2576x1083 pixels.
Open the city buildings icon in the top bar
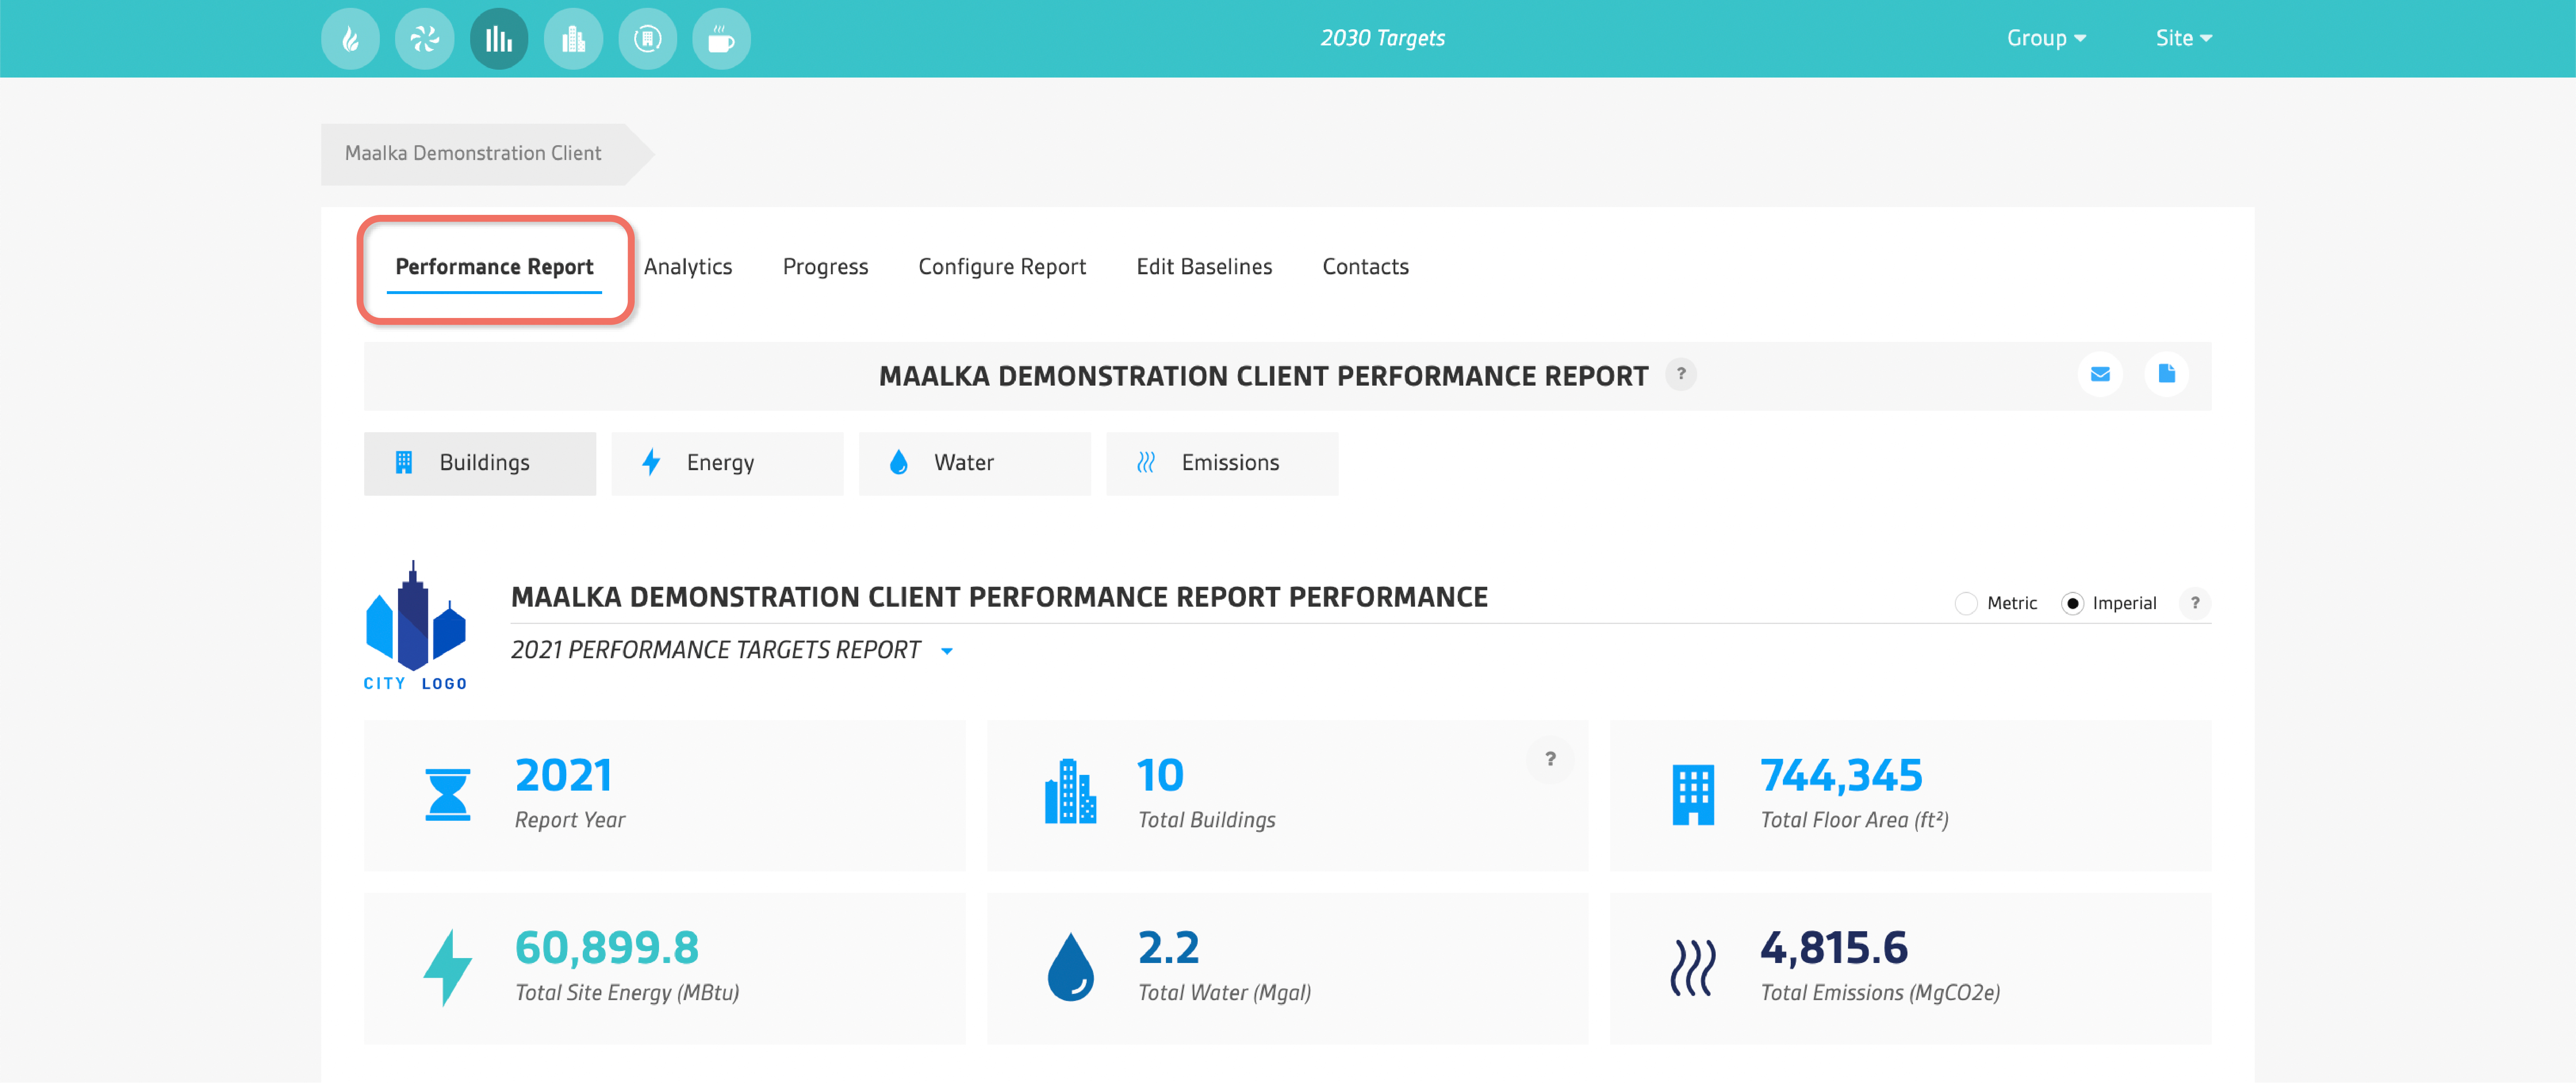coord(573,39)
